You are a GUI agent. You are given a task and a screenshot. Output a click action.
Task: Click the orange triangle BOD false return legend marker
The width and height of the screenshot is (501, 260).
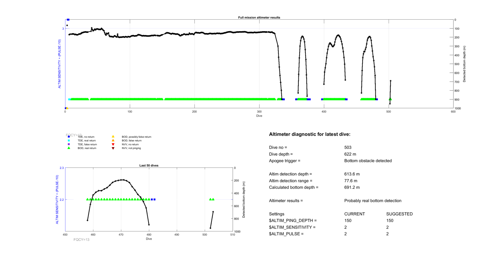[x=113, y=141]
